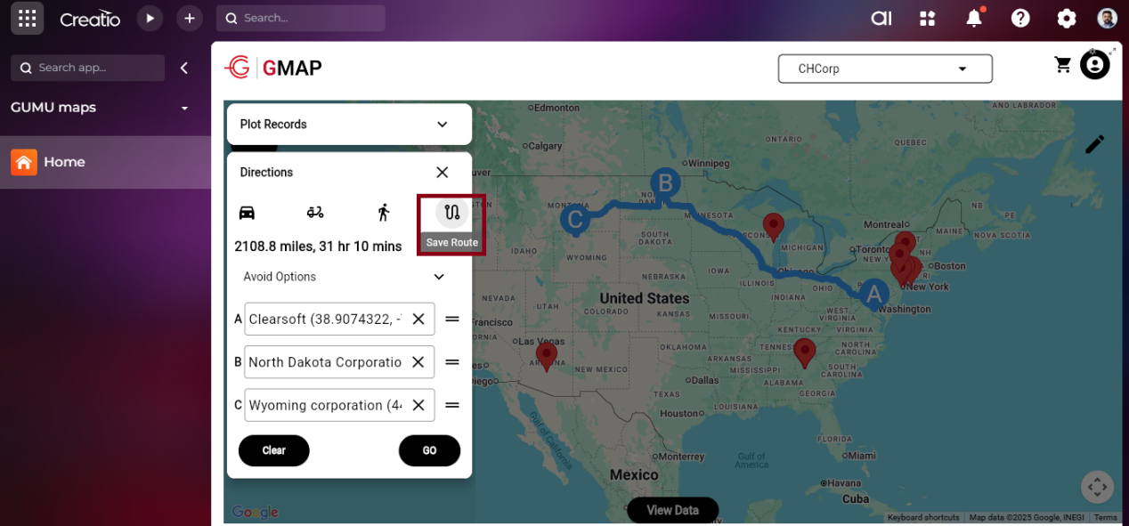Image resolution: width=1129 pixels, height=526 pixels.
Task: Click the GO button
Action: [429, 450]
